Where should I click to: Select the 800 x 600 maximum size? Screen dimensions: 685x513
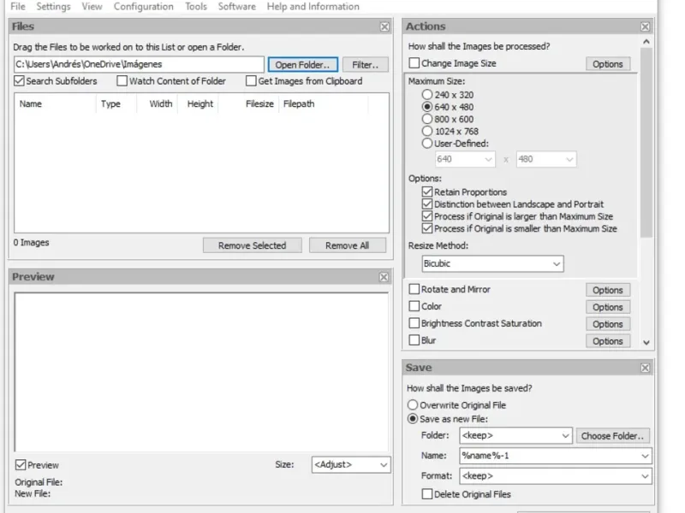coord(427,120)
